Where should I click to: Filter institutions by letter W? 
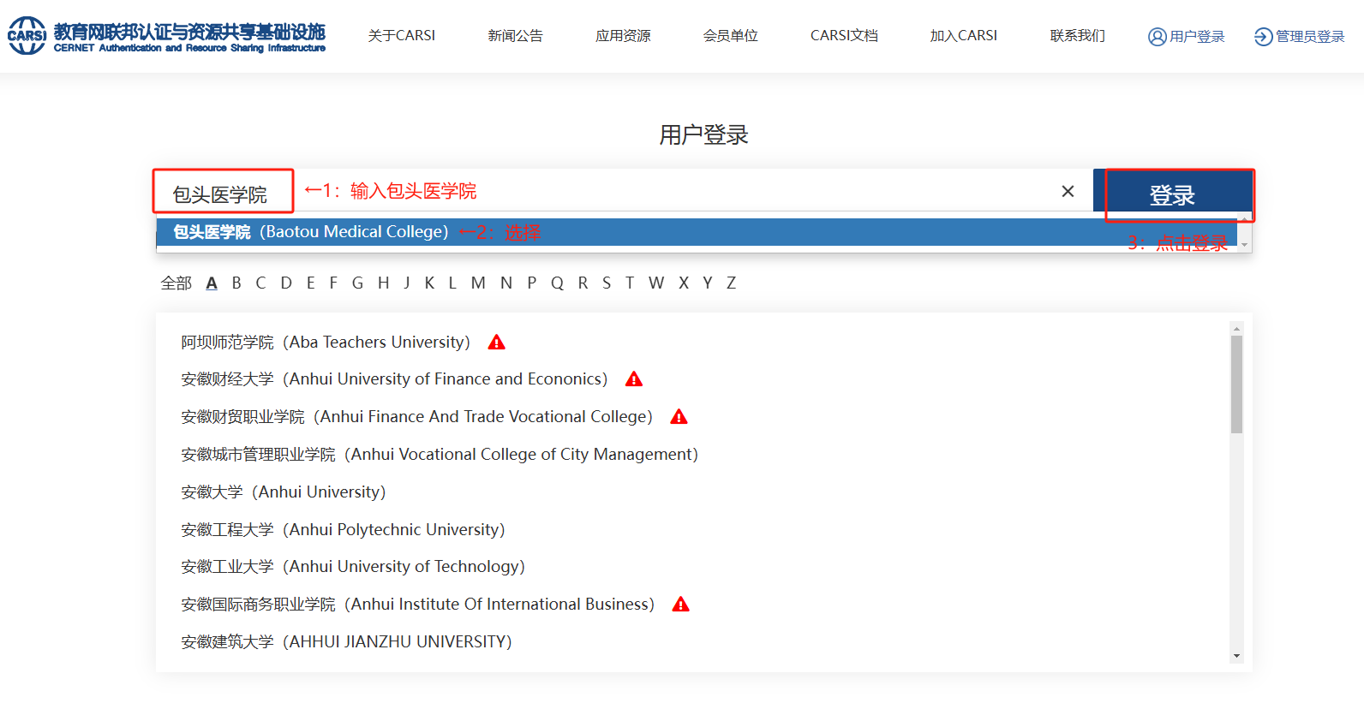656,283
